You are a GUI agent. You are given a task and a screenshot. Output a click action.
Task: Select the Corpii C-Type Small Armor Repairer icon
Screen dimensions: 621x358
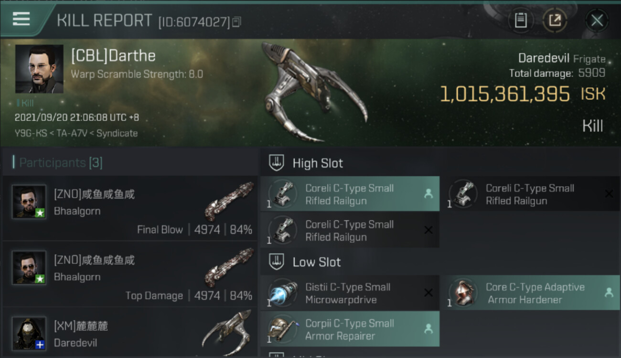click(282, 329)
